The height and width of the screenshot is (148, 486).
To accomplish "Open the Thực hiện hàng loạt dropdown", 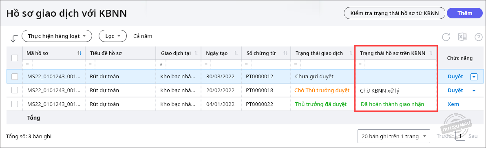I will [x=57, y=36].
